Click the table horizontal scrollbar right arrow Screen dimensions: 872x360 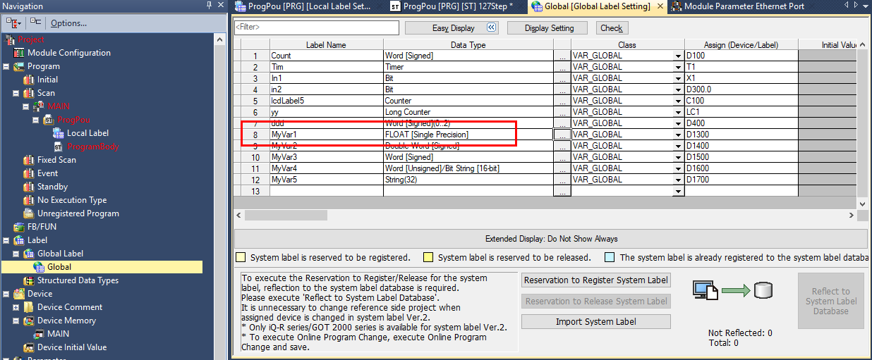861,214
